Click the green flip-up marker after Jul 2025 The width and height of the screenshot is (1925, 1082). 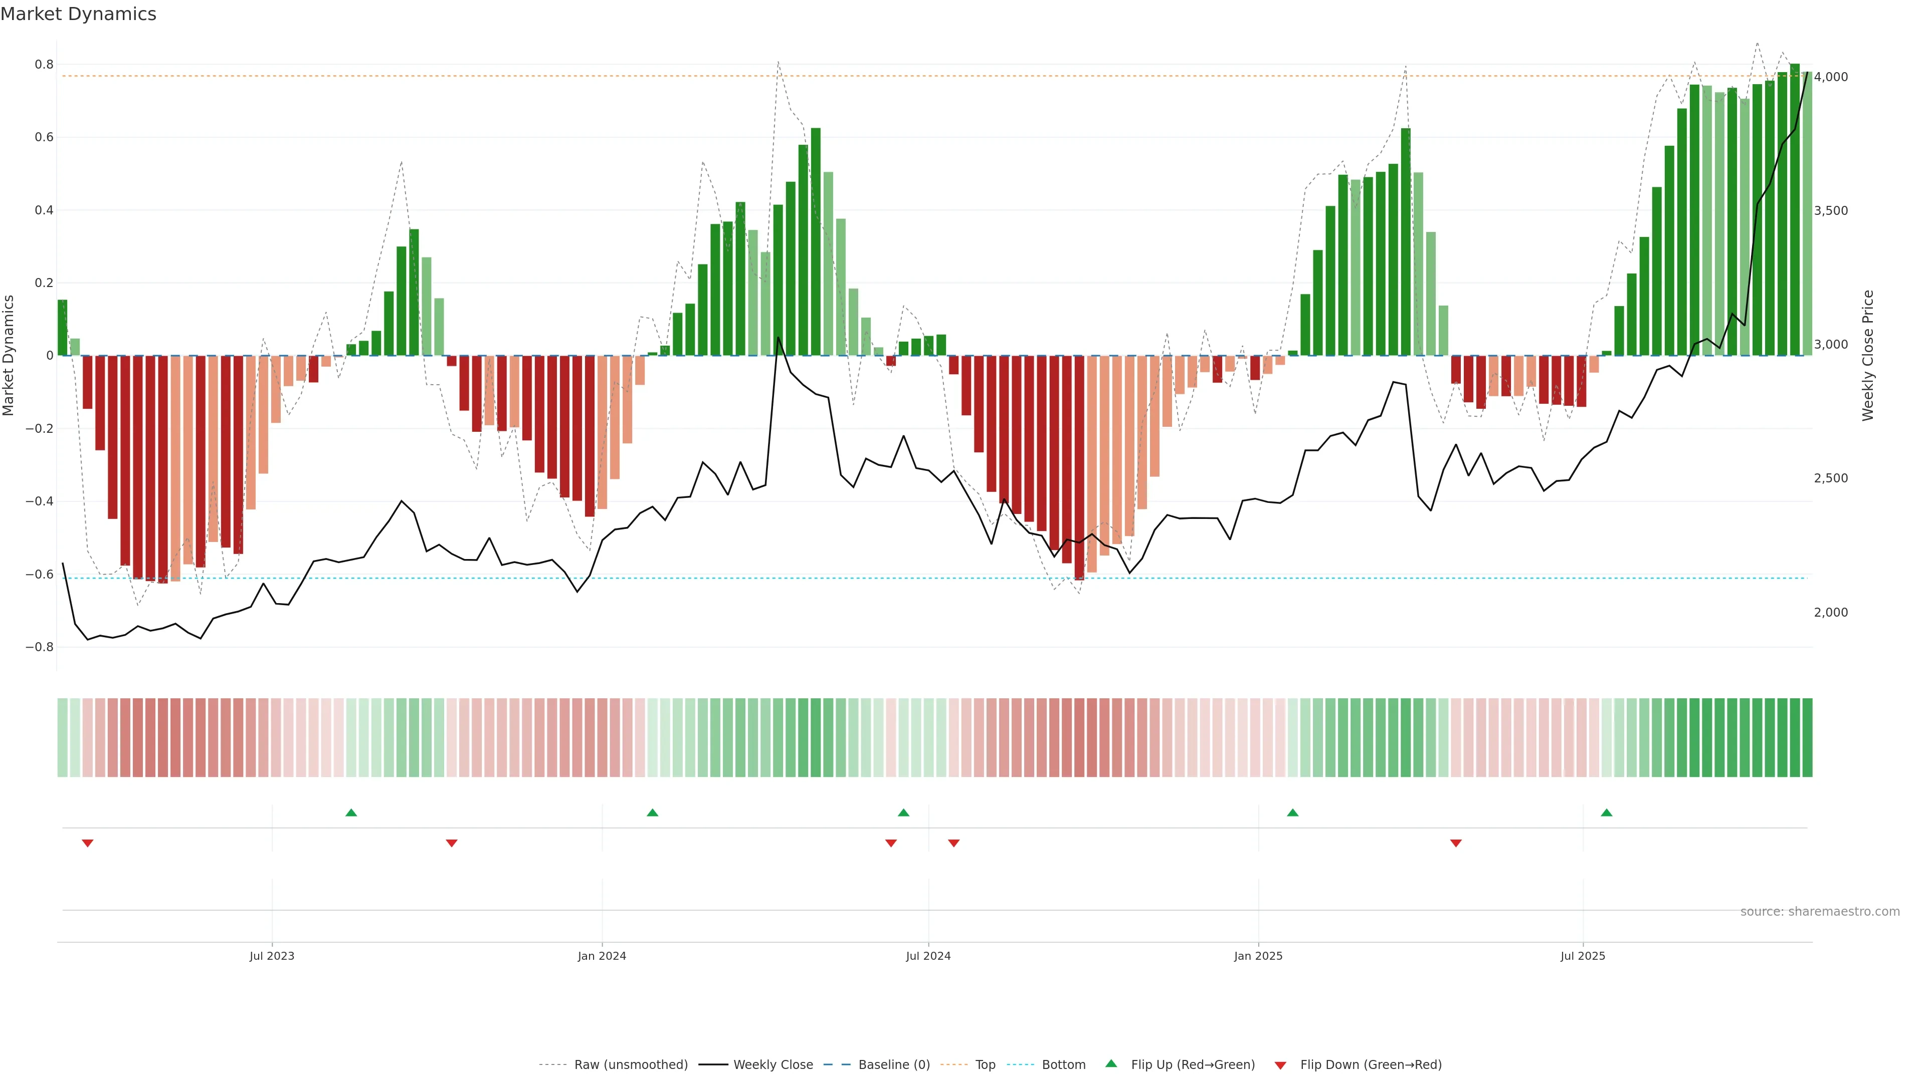(1607, 813)
